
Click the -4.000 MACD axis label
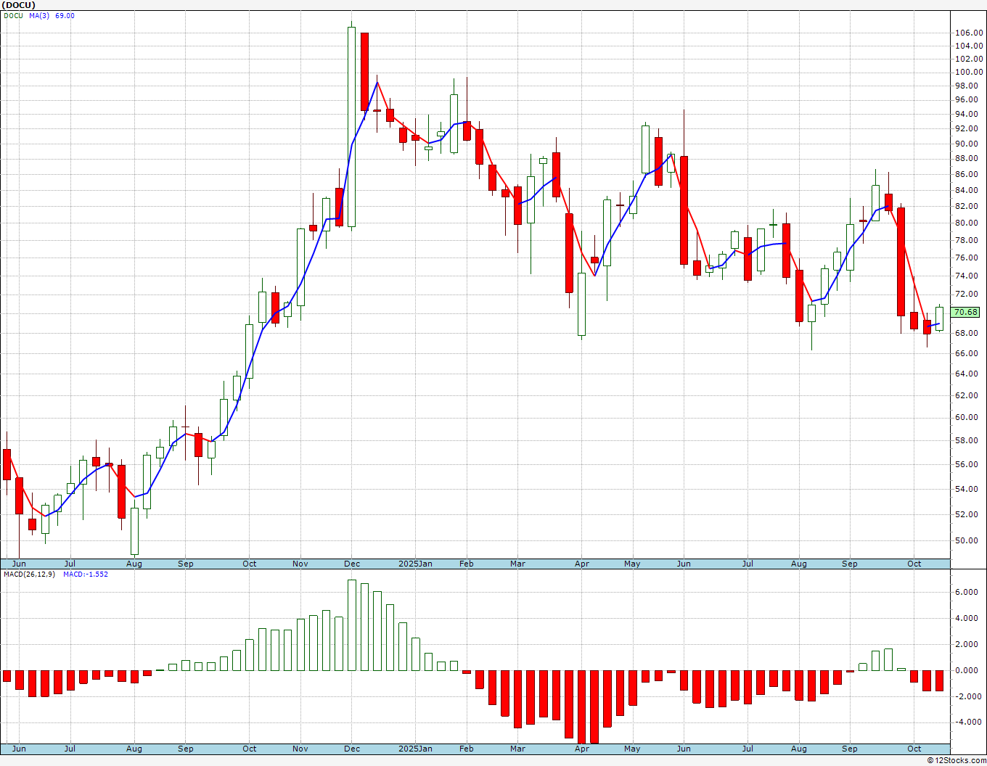pos(967,722)
